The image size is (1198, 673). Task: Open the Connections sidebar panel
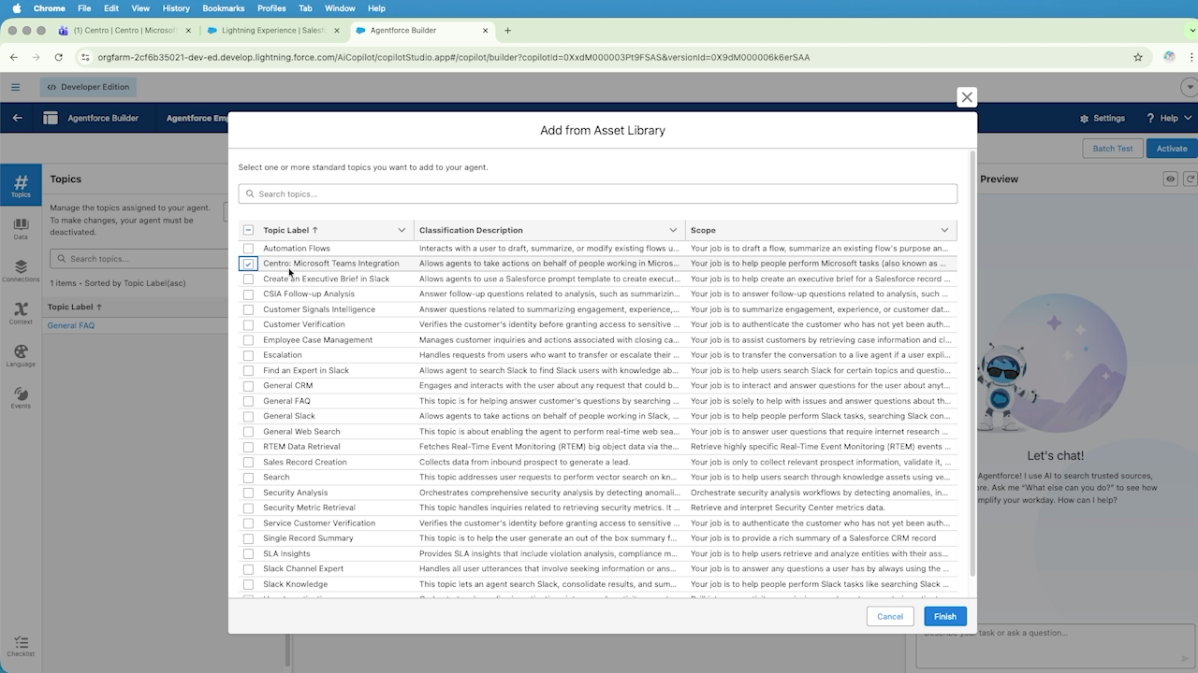click(21, 271)
